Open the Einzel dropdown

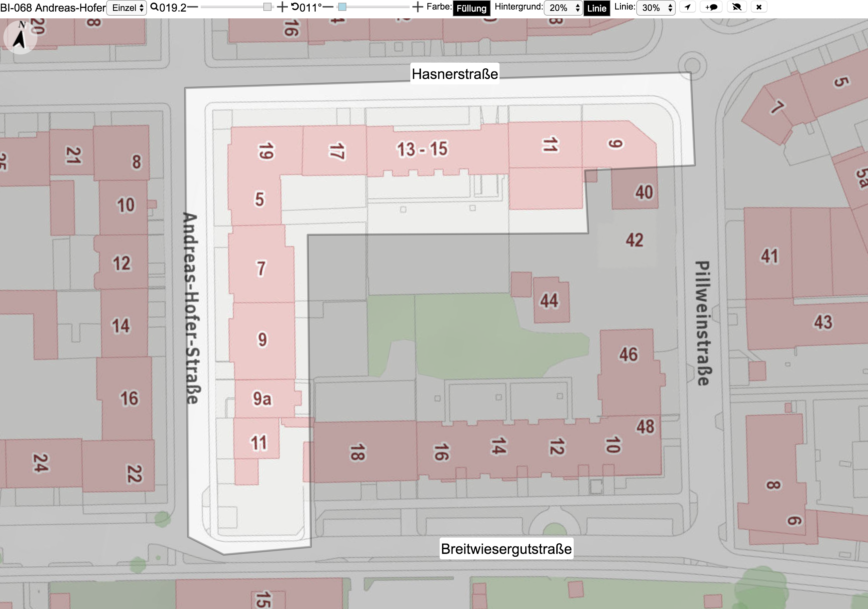127,7
